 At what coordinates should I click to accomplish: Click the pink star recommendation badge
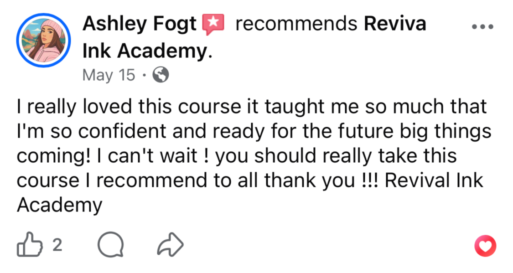(x=213, y=24)
